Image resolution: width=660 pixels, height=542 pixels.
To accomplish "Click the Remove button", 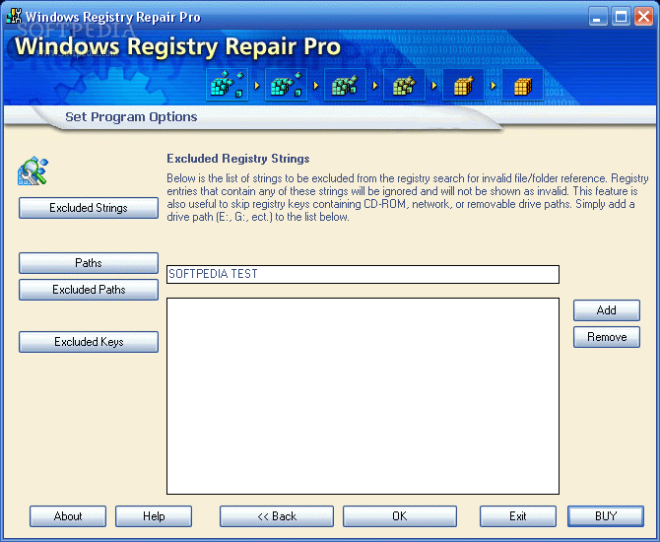I will (x=607, y=337).
